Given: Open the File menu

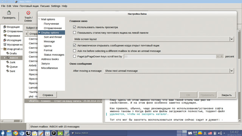Looking at the screenshot, I should pos(3,6).
